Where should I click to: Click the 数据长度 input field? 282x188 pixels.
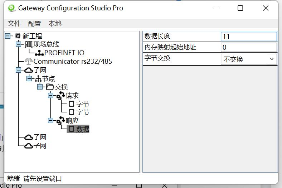[x=249, y=37]
